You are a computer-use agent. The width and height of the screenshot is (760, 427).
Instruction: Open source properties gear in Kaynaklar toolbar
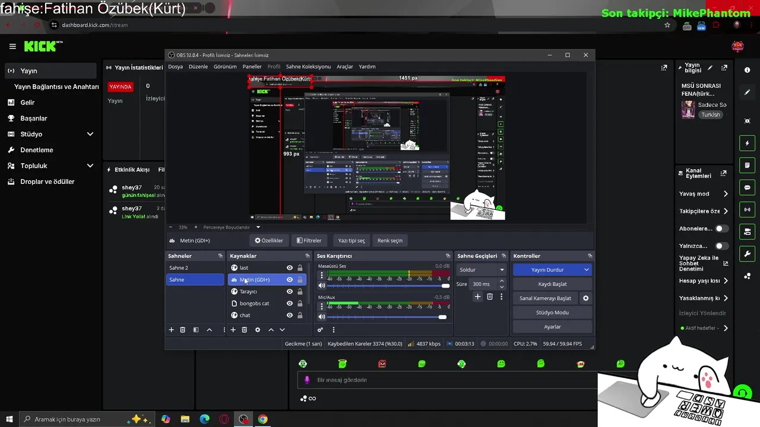point(258,330)
